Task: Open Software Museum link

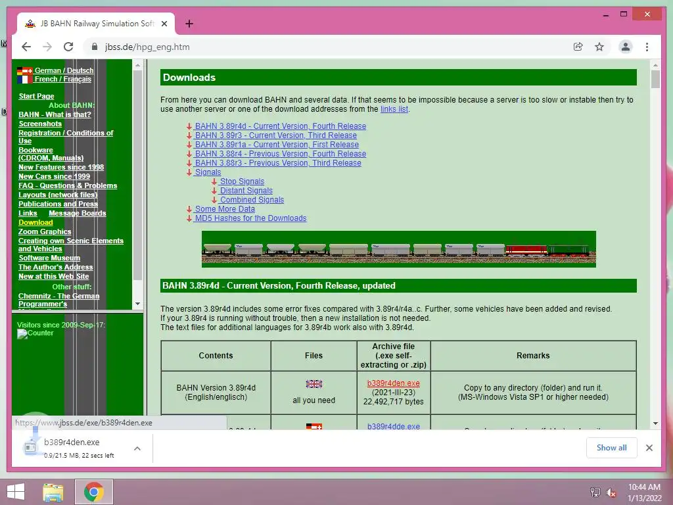Action: pyautogui.click(x=49, y=258)
